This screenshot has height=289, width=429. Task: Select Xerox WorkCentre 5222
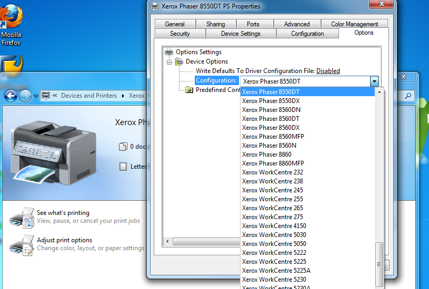coord(307,253)
